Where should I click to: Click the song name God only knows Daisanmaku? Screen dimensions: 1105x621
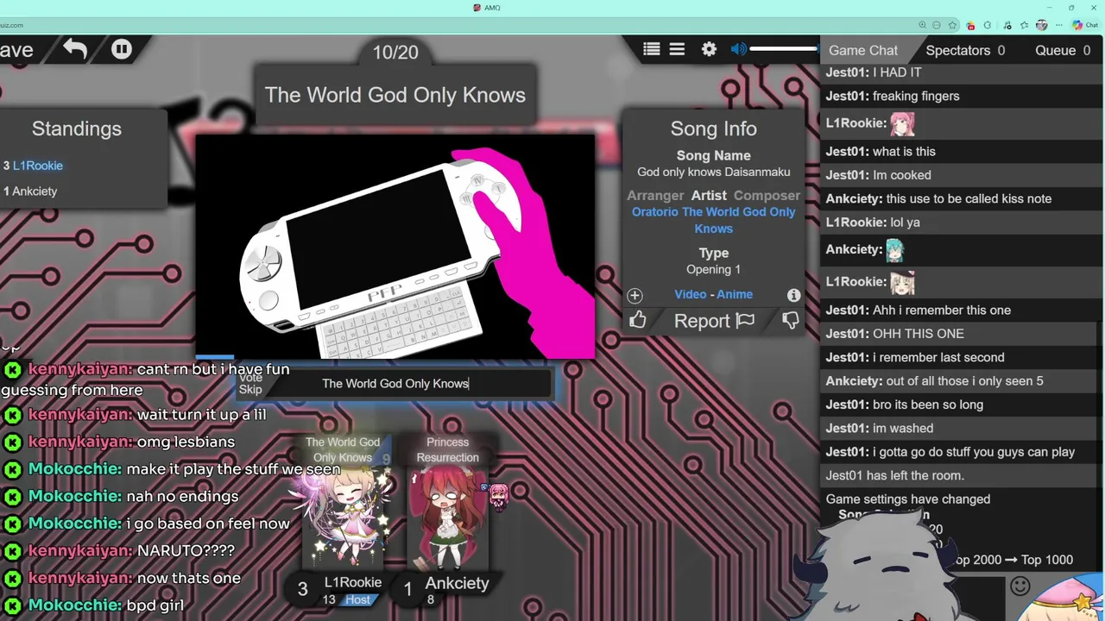(x=714, y=172)
